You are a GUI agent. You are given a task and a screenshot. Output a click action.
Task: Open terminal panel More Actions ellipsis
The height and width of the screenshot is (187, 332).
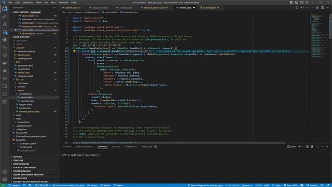pyautogui.click(x=317, y=146)
